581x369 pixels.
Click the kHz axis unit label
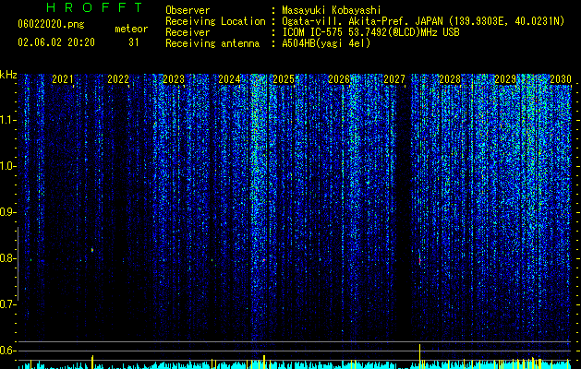click(8, 75)
